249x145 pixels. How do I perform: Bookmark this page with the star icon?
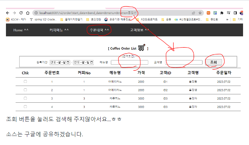200,13
